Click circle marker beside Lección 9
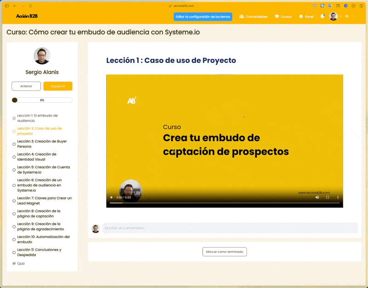Viewport: 368px width, 288px height. [14, 226]
